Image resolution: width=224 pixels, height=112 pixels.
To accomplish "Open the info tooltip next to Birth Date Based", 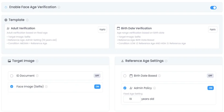I will pos(159,76).
